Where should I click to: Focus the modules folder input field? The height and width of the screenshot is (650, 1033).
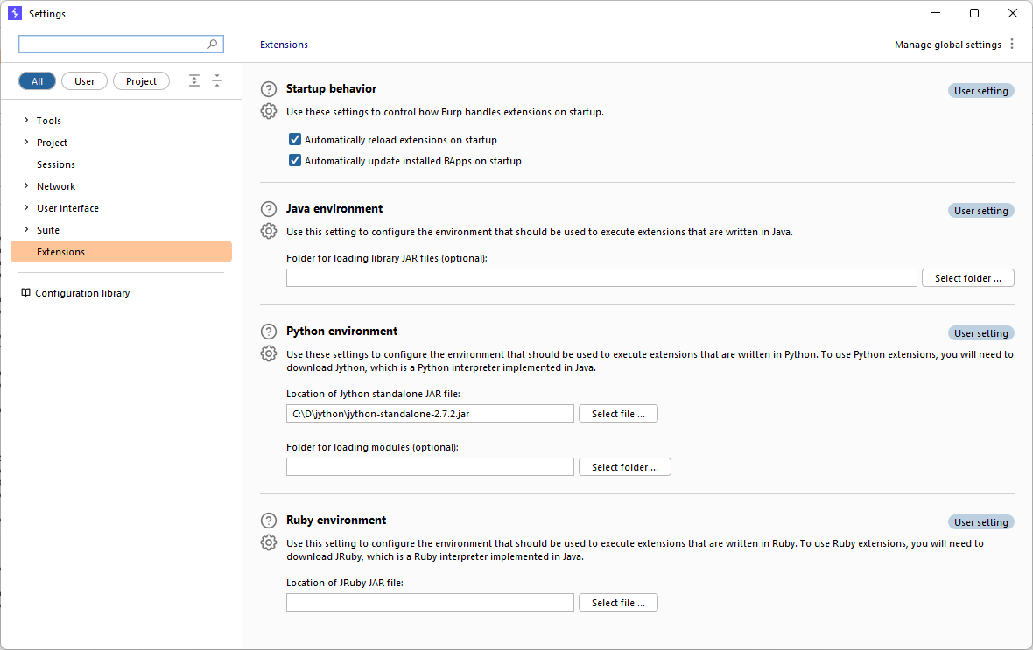tap(430, 467)
